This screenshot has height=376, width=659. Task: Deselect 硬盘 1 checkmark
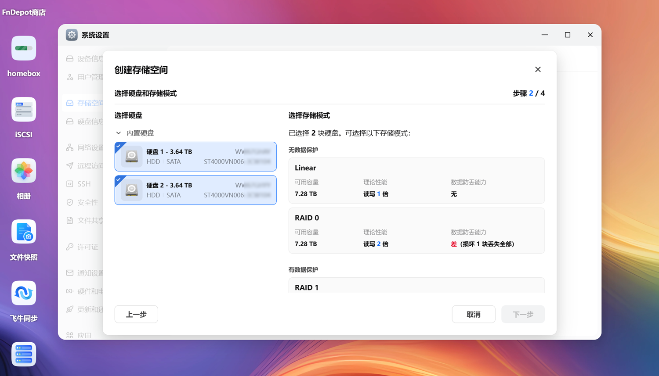pos(119,146)
